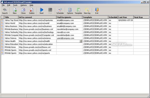The width and height of the screenshot is (150, 98).
Task: Open the Tools menu
Action: (x=15, y=5)
